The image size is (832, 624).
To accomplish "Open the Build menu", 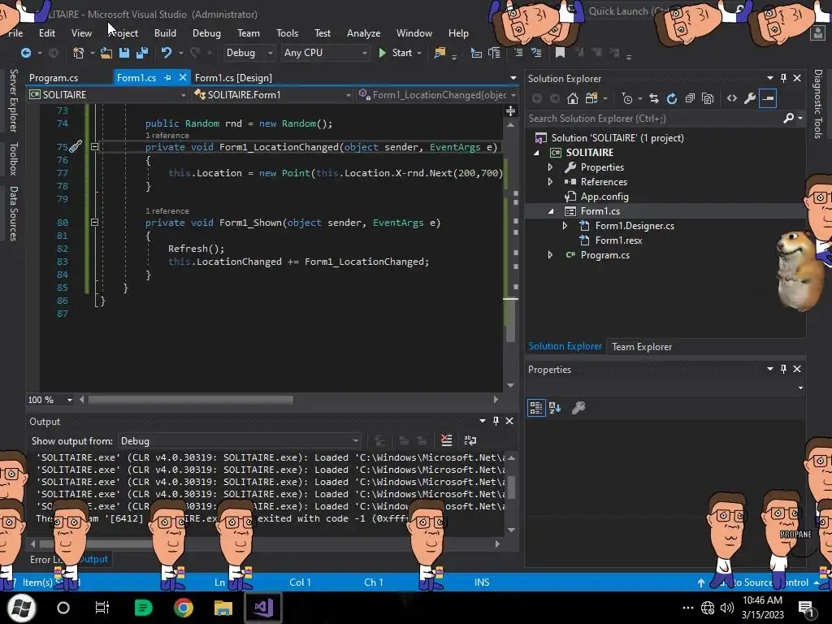I will coord(165,32).
